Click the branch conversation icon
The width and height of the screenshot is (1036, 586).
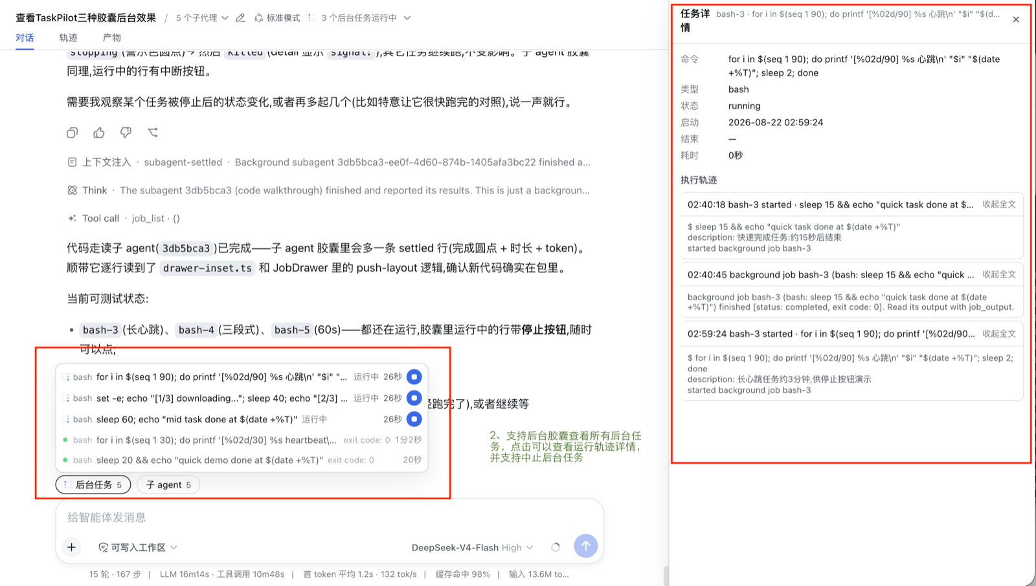click(153, 133)
